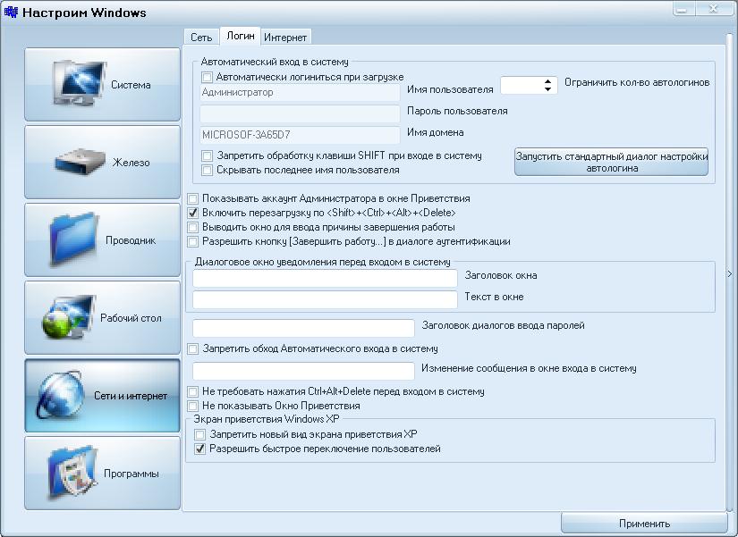The image size is (738, 537).
Task: Open the Проводник folder icon
Action: (74, 239)
